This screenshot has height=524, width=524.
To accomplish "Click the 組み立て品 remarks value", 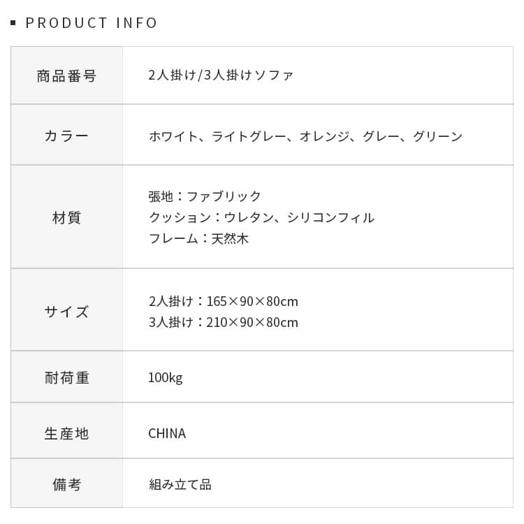I will click(x=180, y=484).
